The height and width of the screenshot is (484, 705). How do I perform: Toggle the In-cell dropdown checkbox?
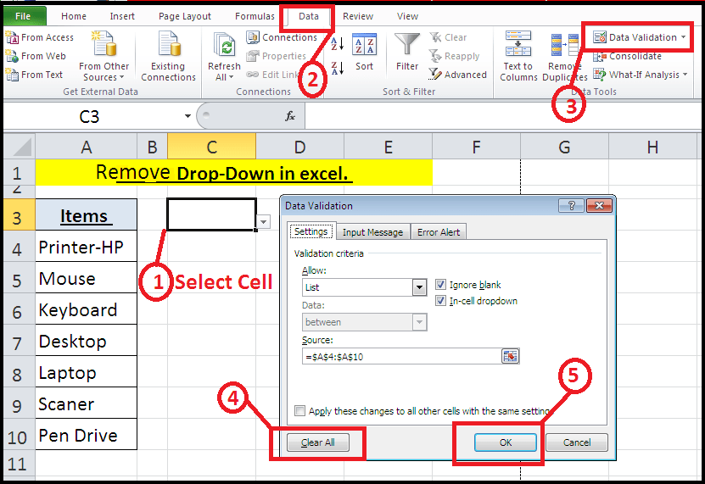tap(440, 301)
